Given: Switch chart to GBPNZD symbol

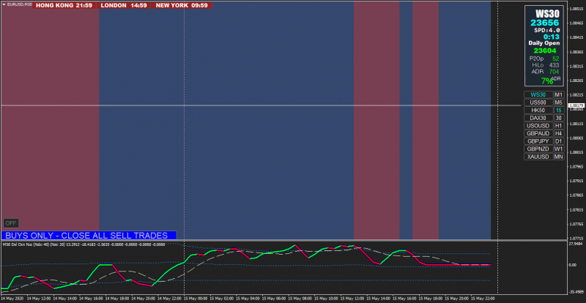Looking at the screenshot, I should coord(538,149).
